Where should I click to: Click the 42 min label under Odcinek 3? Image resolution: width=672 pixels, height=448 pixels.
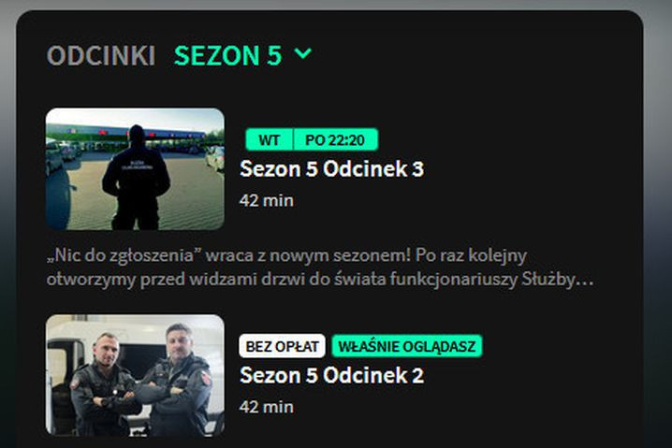[267, 200]
